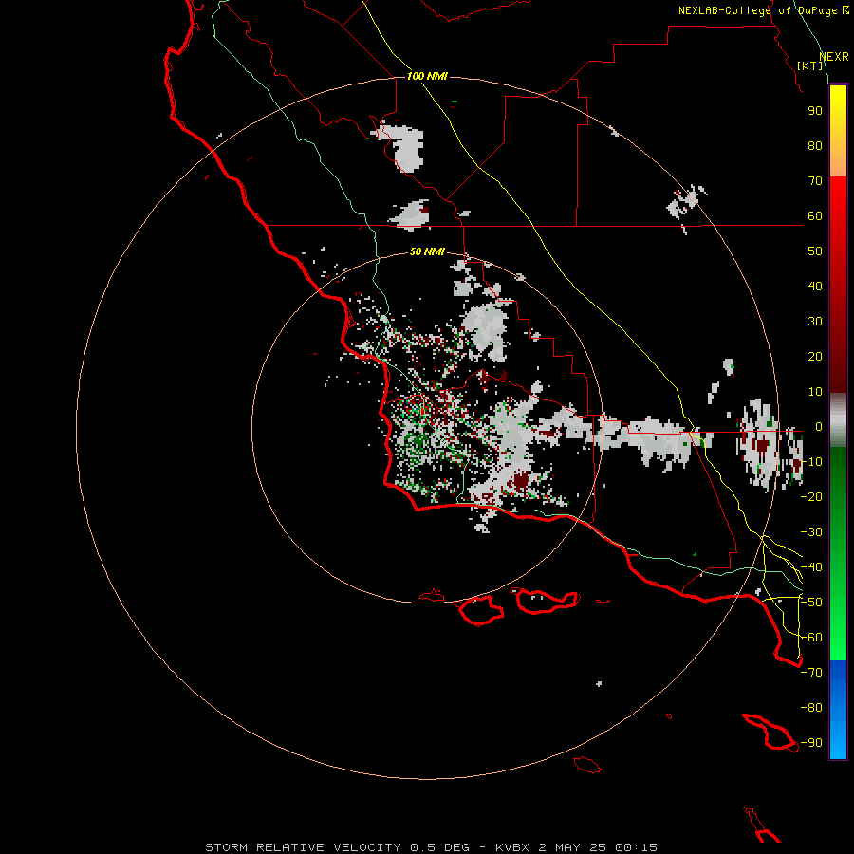Select the 60 value on velocity scale
This screenshot has width=854, height=854.
pos(815,216)
